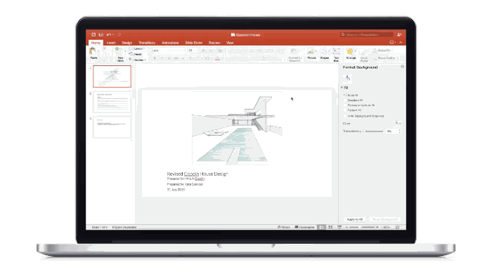Open the Design tab
This screenshot has width=492, height=277.
(x=127, y=43)
